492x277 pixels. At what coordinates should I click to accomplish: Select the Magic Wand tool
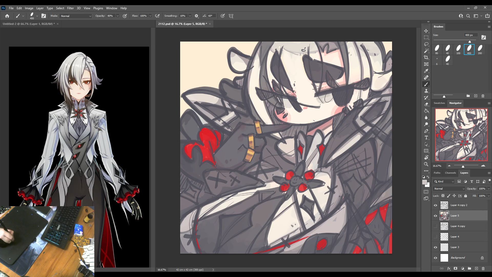pyautogui.click(x=426, y=51)
